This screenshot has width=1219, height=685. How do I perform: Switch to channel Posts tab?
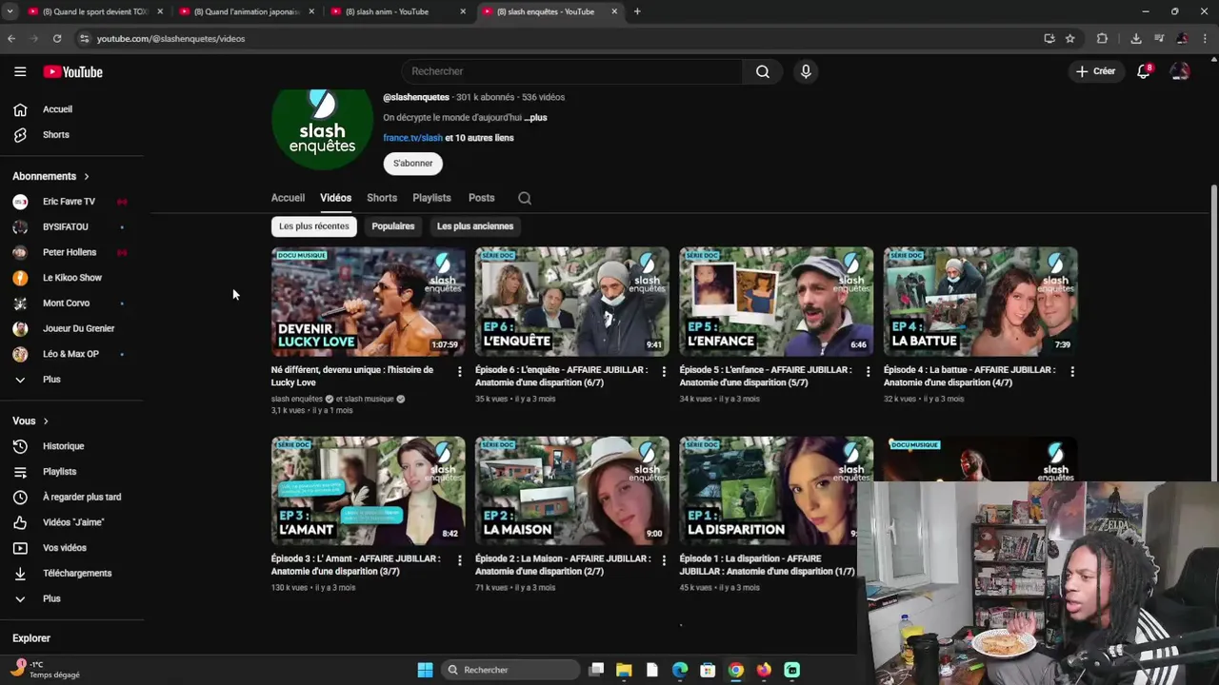(481, 198)
